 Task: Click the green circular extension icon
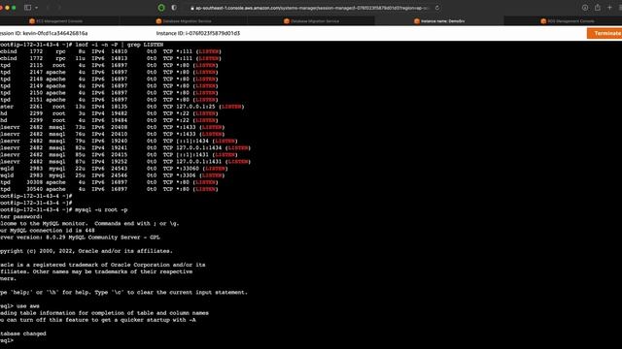(161, 8)
